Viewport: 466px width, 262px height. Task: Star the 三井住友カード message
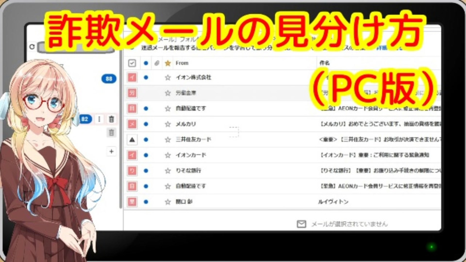[167, 140]
